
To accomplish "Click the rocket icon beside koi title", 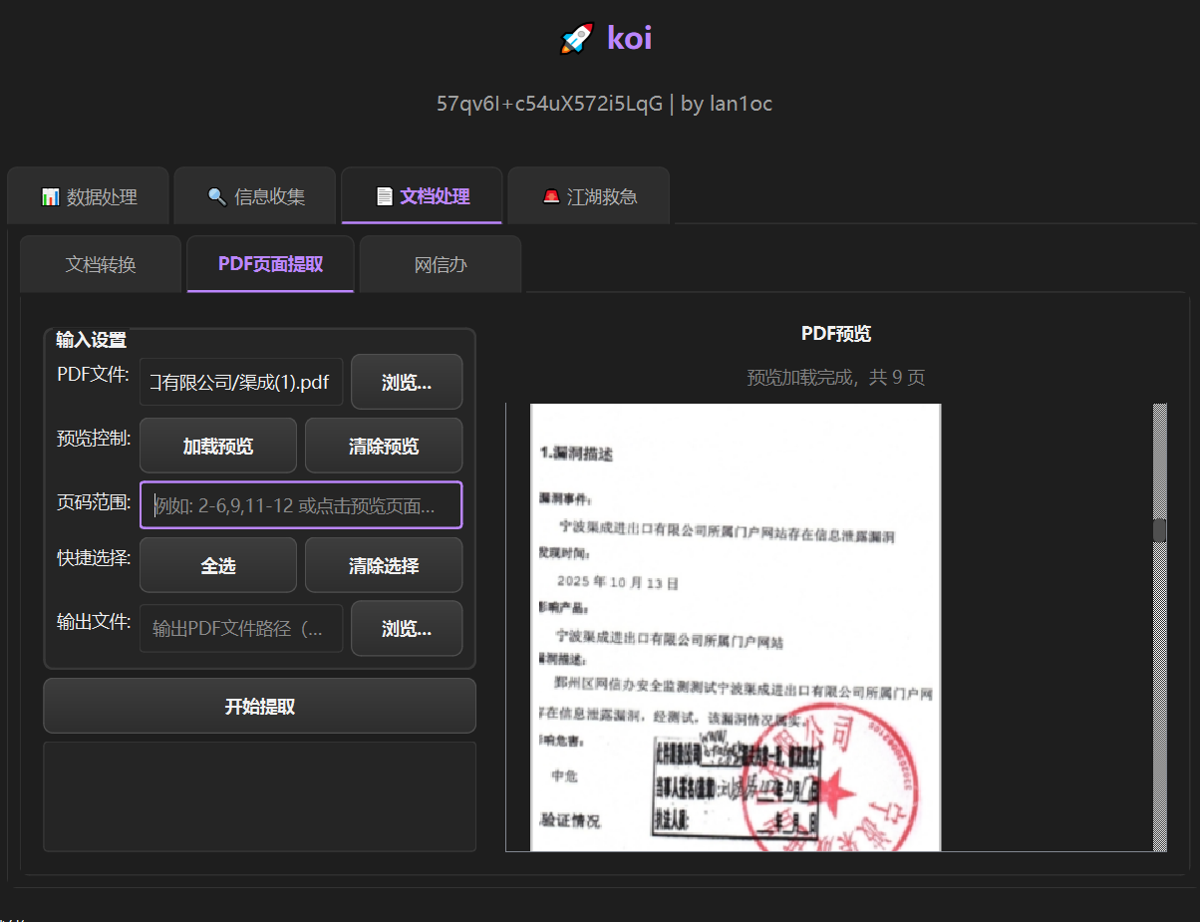I will point(577,39).
